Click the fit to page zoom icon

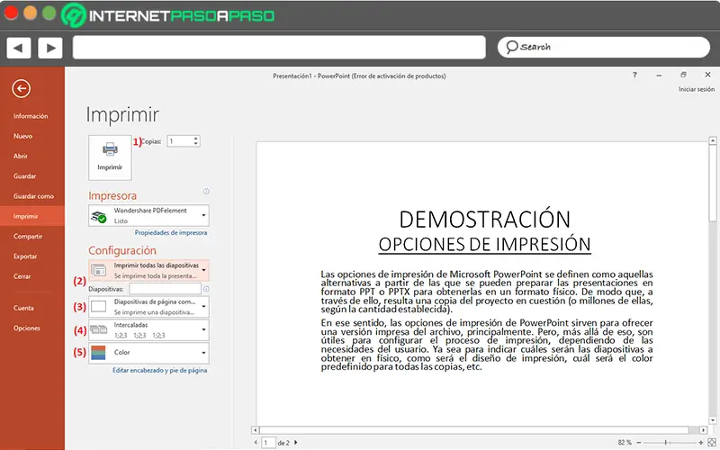pyautogui.click(x=712, y=442)
